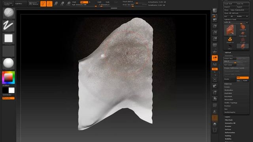Viewport: 253px width, 142px height.
Task: Select the Scroll canvas icon in right shelf
Action: [x=215, y=20]
